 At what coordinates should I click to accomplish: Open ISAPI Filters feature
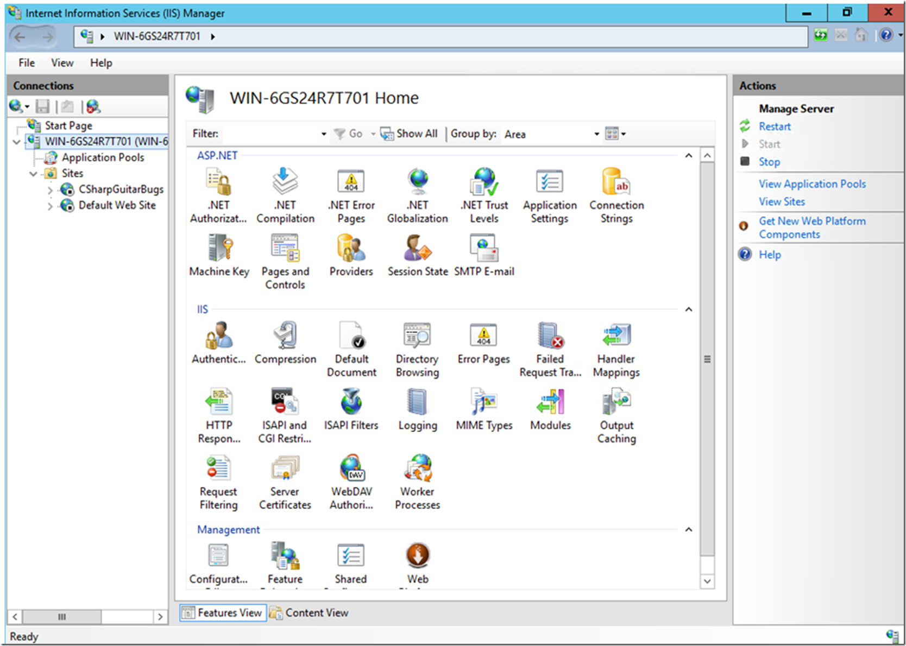tap(351, 409)
